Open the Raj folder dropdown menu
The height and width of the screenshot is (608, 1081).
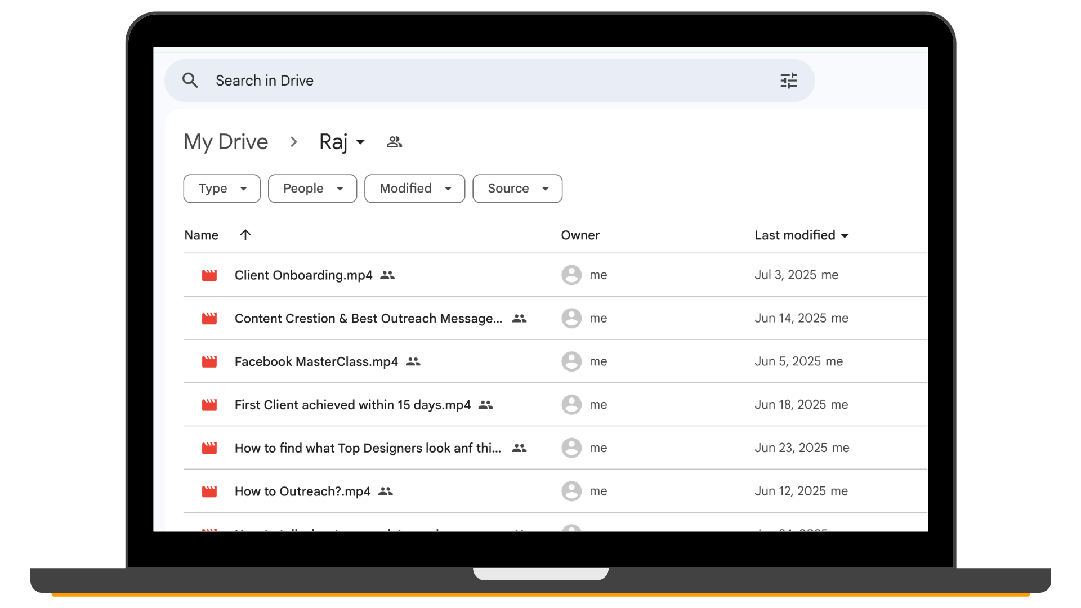click(x=360, y=142)
